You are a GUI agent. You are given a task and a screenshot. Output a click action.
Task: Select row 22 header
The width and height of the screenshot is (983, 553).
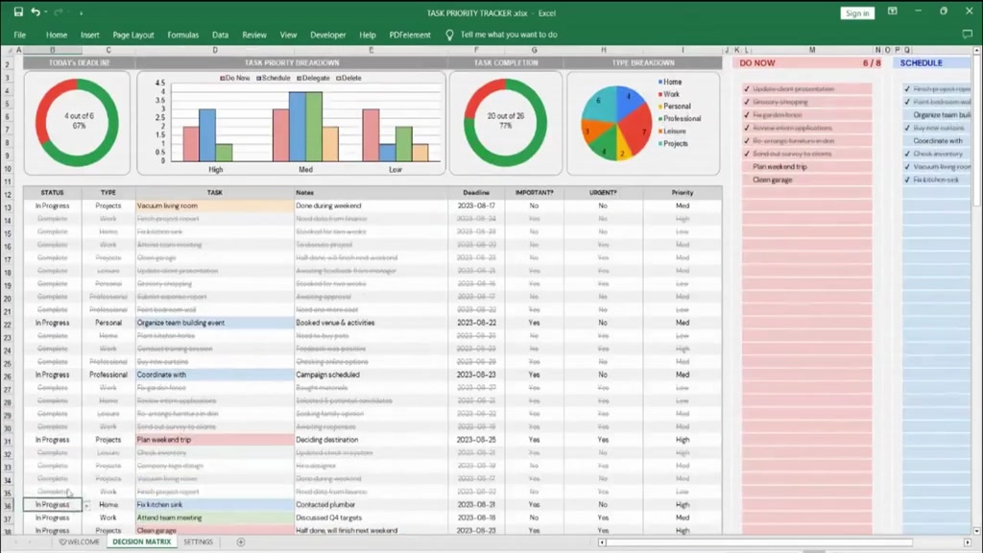8,325
